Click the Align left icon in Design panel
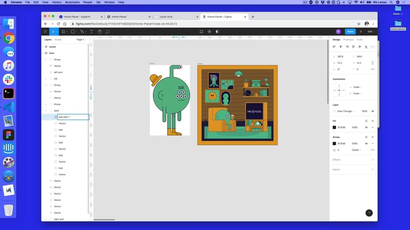Viewport: 410px width, 230px height. (x=334, y=47)
